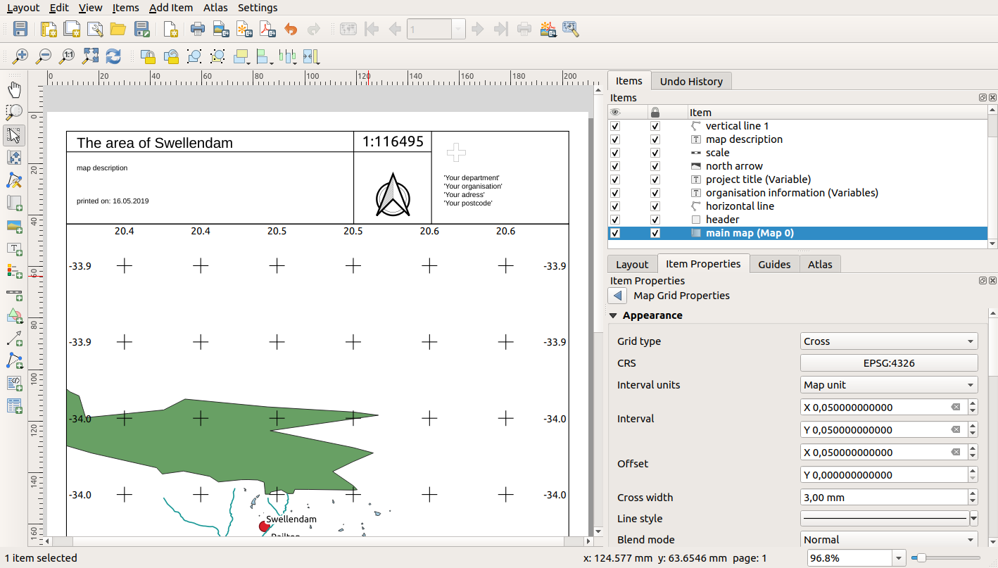Toggle lock checkbox for header item

point(655,220)
